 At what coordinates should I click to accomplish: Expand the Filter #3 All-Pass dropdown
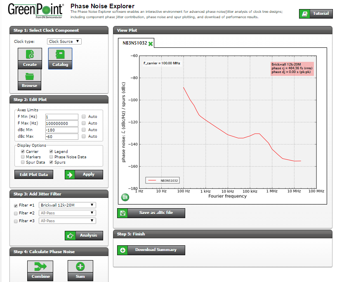(67, 221)
